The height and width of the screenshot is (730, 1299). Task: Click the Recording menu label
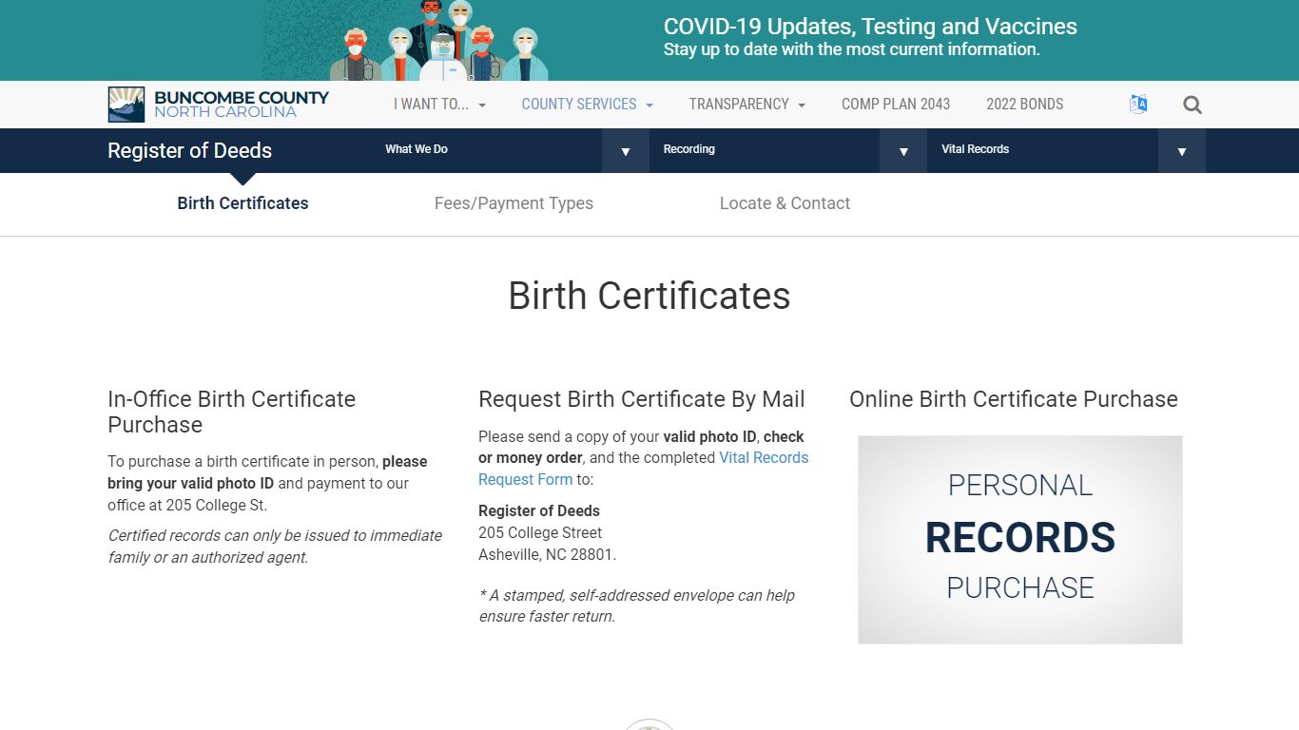pos(688,149)
